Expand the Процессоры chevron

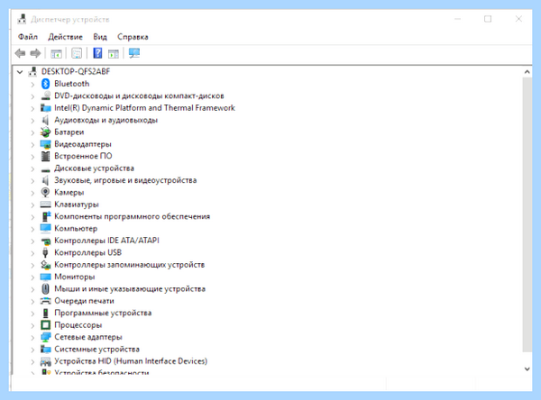[32, 325]
